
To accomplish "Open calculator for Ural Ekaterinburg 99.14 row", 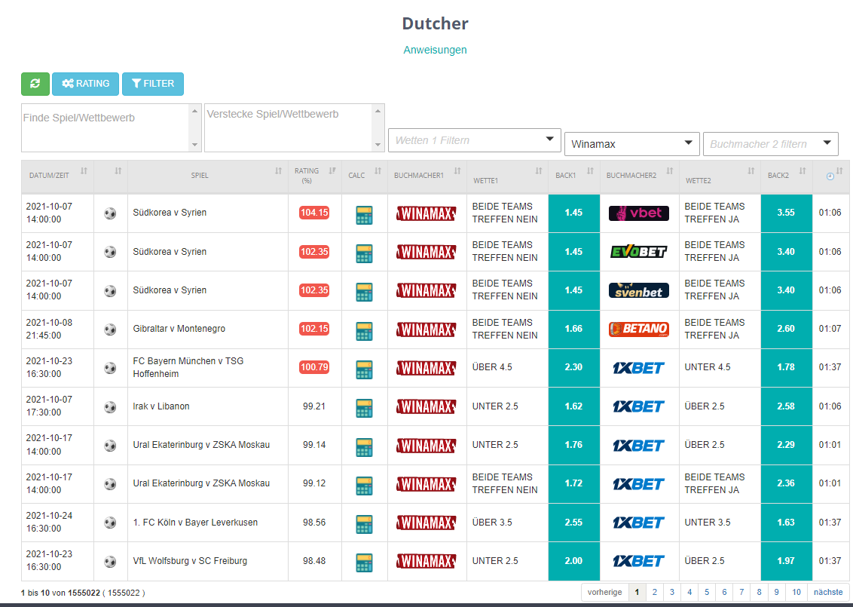I will (364, 446).
